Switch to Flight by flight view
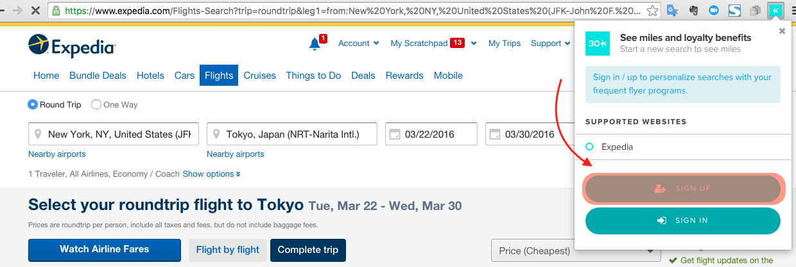Image resolution: width=796 pixels, height=267 pixels. click(228, 250)
